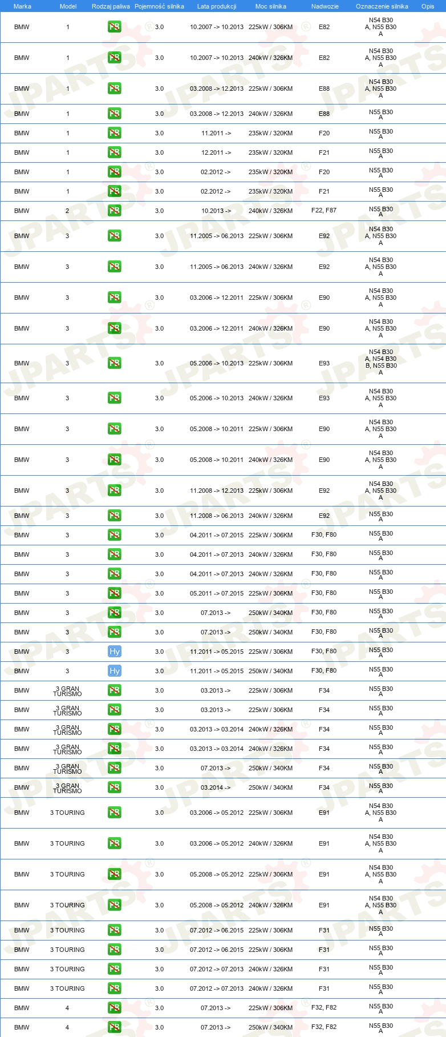Select F34 body cell in 07.2013 row
Image resolution: width=446 pixels, height=1037 pixels.
pyautogui.click(x=324, y=768)
